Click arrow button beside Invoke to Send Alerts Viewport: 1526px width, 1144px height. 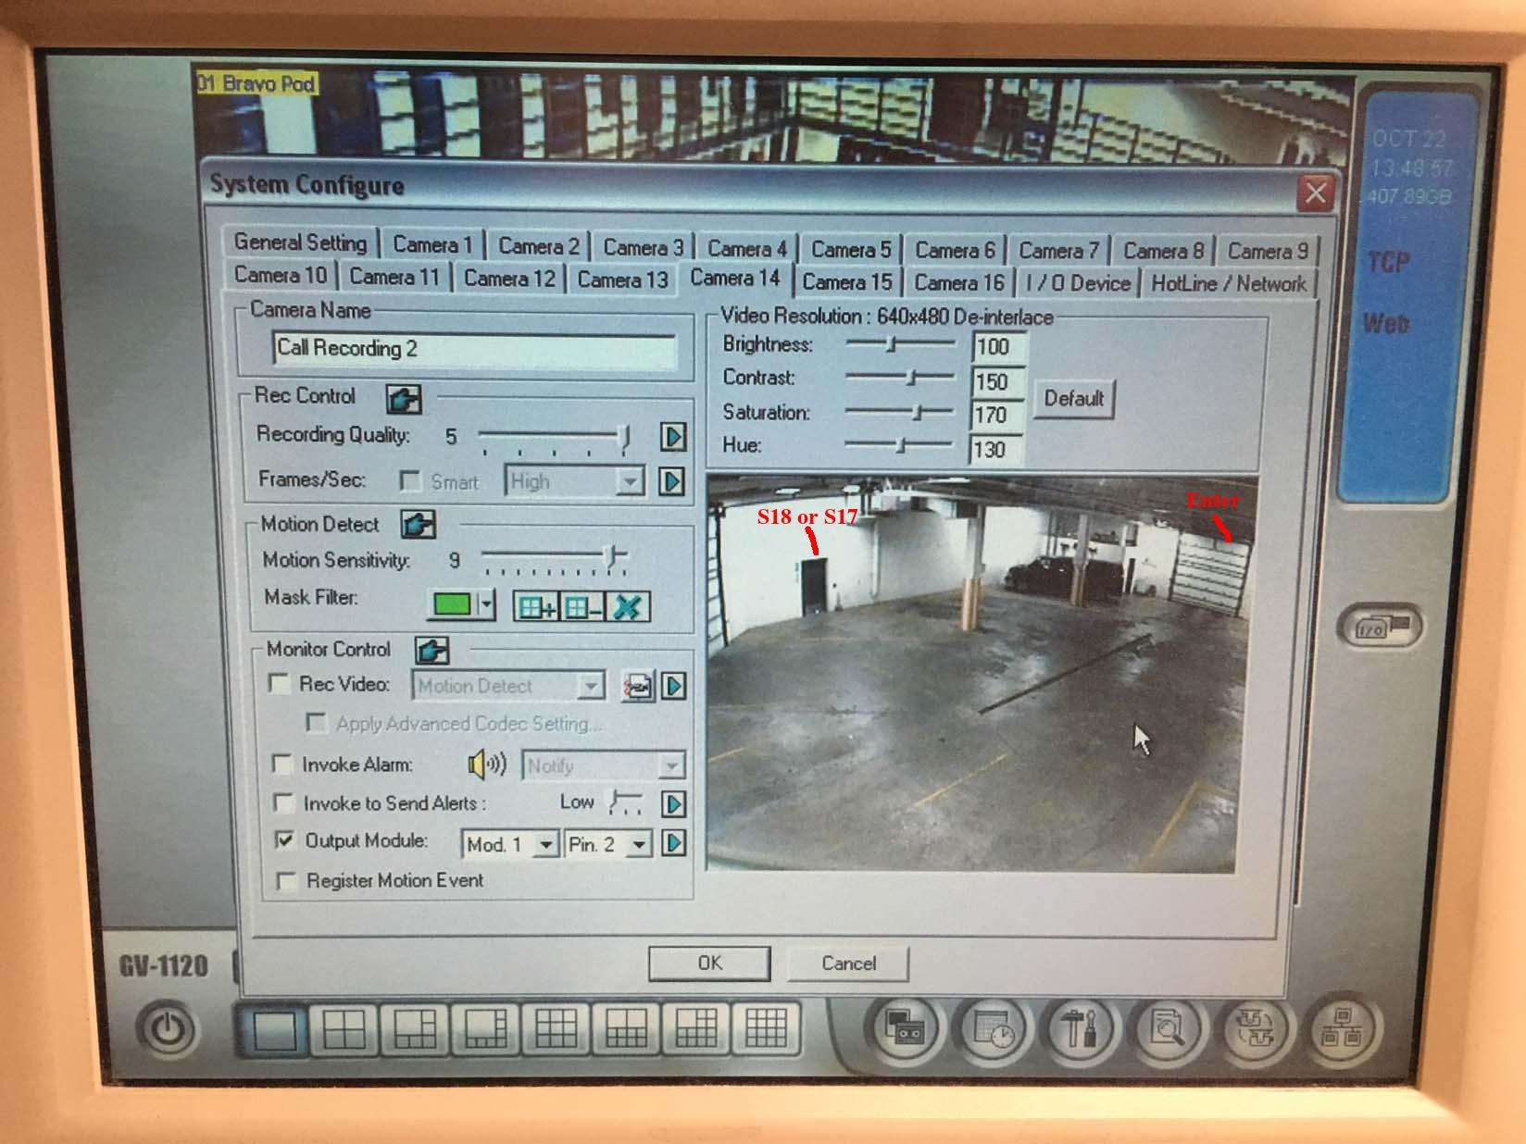(674, 804)
